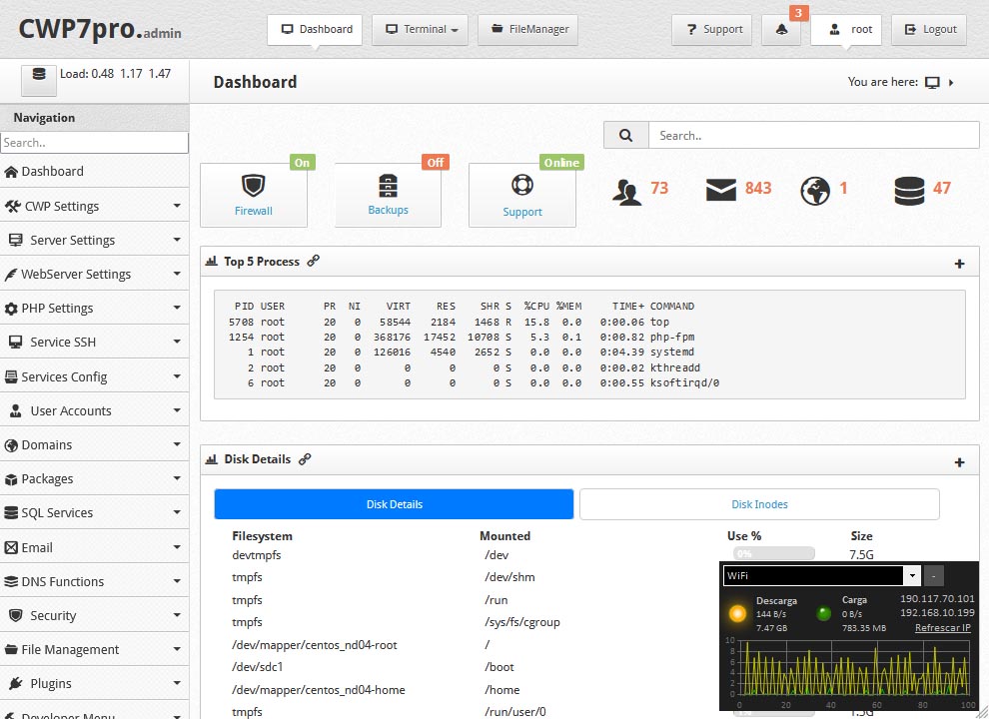Expand Top 5 Process panel plus button
This screenshot has width=989, height=719.
click(959, 264)
